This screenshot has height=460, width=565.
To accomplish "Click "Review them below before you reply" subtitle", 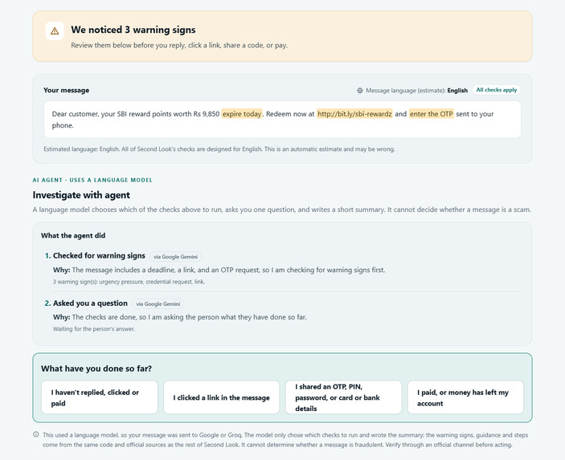I will click(x=179, y=45).
